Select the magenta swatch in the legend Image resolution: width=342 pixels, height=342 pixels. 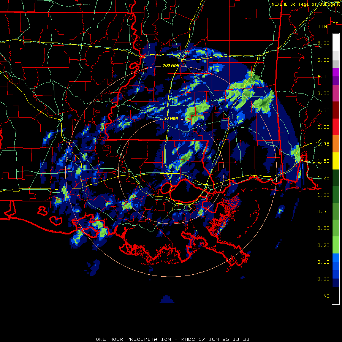[x=336, y=72]
